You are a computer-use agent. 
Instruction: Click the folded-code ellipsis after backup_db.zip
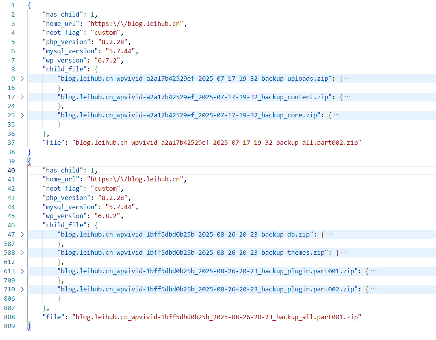click(329, 234)
